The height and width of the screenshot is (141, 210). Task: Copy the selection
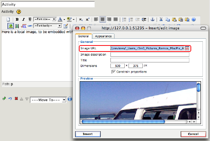click(x=168, y=20)
